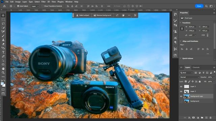The height and width of the screenshot is (121, 216).
Task: Select the Clone Stamp tool
Action: coord(3,40)
